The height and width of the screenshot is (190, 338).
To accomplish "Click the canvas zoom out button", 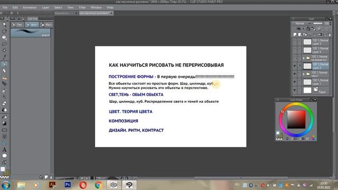I will [x=82, y=178].
